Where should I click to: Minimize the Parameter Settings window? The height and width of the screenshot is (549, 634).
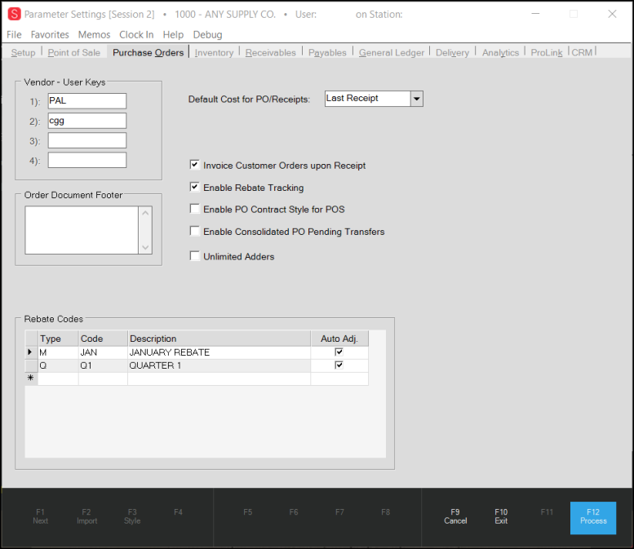coord(535,14)
